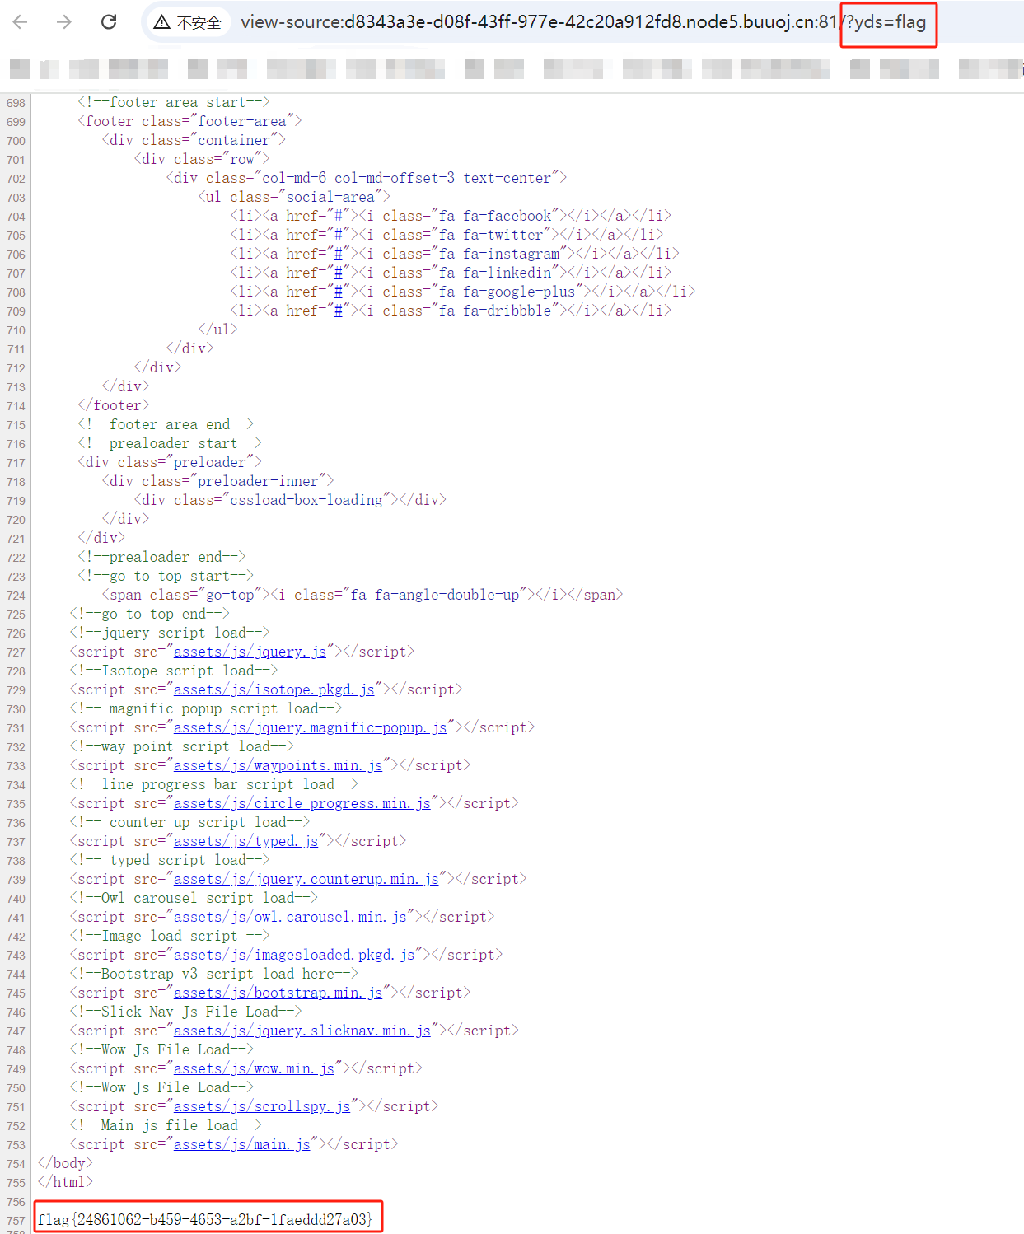Open the assets/js/jquery.js link
The image size is (1024, 1234).
coord(250,652)
